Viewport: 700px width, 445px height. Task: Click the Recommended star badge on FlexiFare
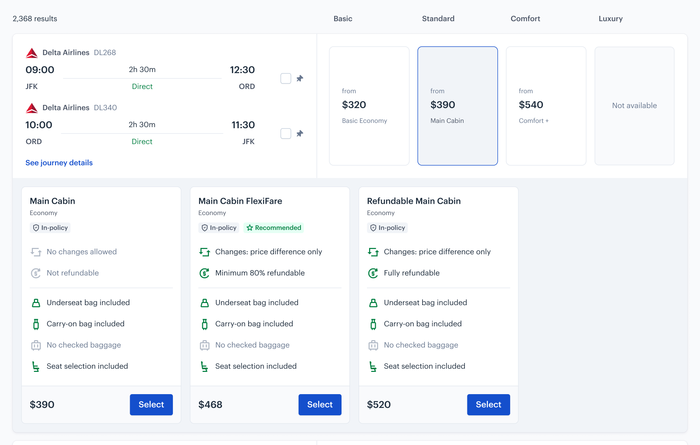pyautogui.click(x=274, y=228)
